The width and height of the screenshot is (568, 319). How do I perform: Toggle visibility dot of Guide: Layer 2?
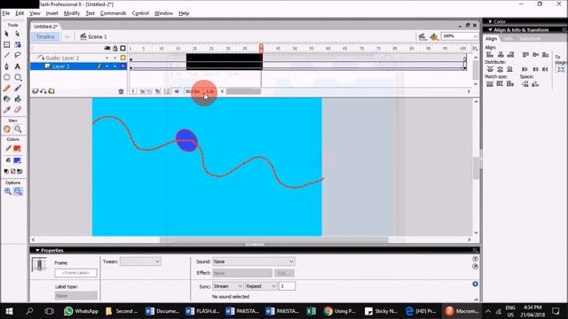point(106,58)
